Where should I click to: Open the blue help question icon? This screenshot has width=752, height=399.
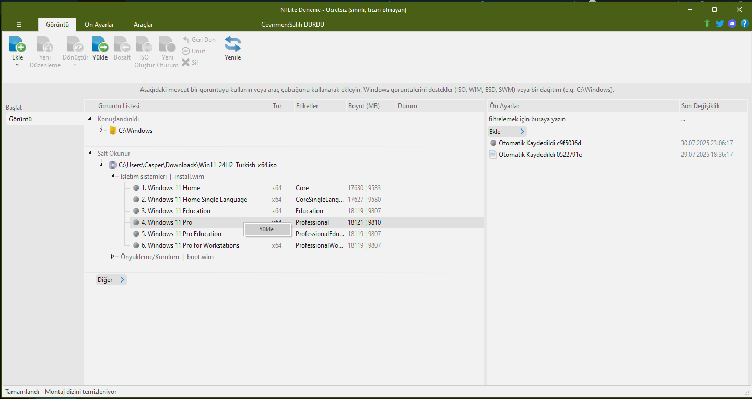coord(745,24)
